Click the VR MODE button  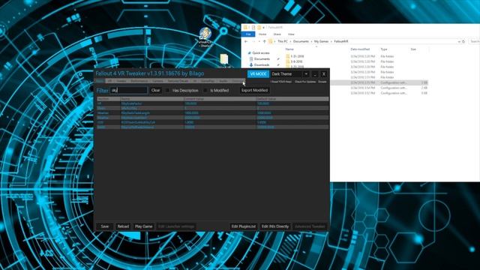258,74
